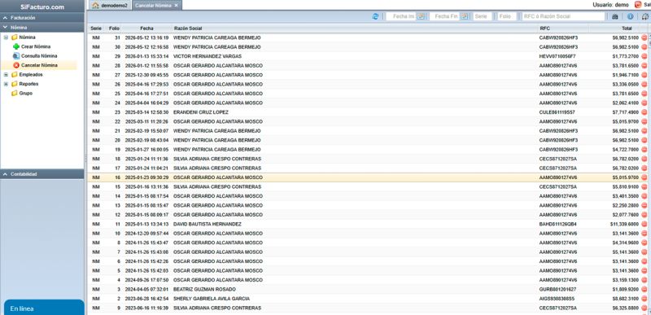Click red cancel icon for folio 29
This screenshot has height=315, width=651.
[x=644, y=56]
